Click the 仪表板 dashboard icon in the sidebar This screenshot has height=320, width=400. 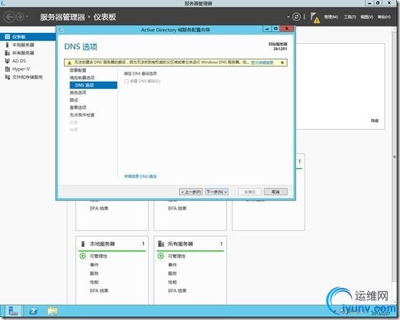pos(7,37)
